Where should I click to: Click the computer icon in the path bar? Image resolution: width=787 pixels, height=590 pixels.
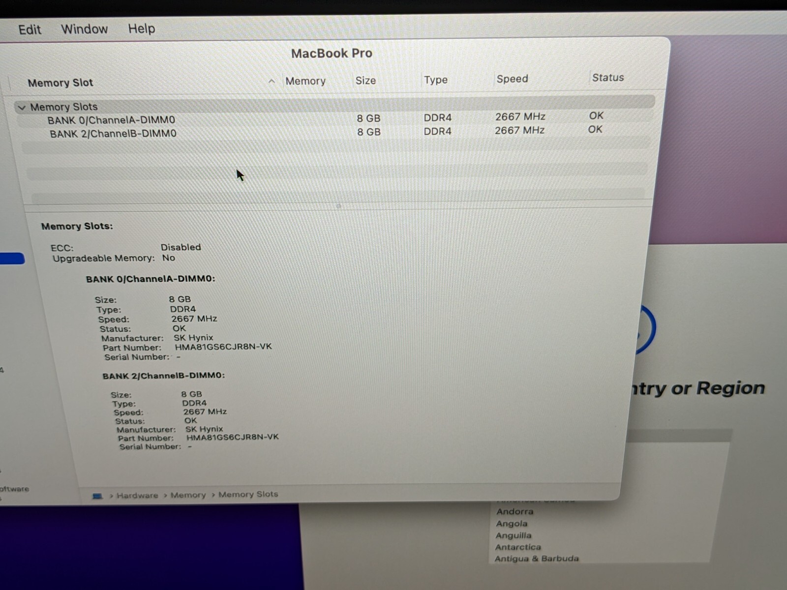click(97, 496)
